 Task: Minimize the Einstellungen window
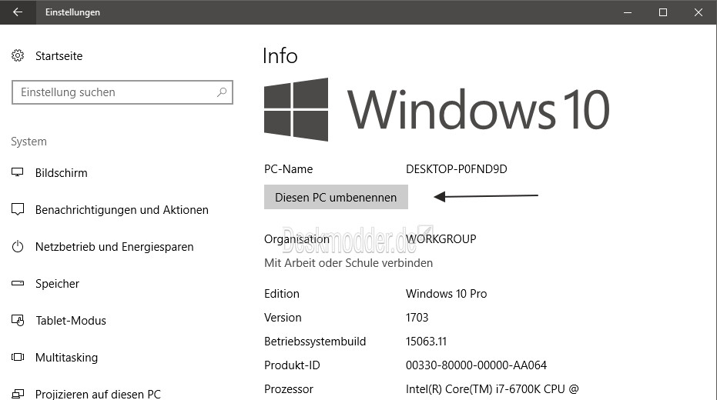click(x=628, y=12)
